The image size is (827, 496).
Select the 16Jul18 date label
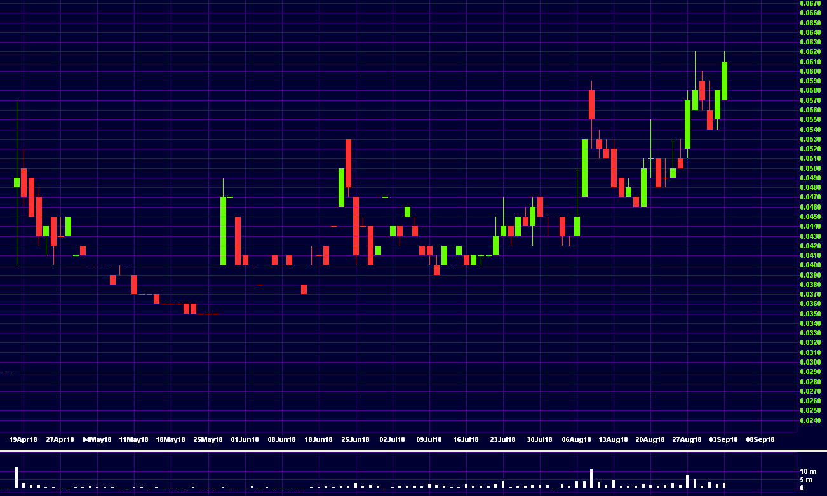click(466, 439)
